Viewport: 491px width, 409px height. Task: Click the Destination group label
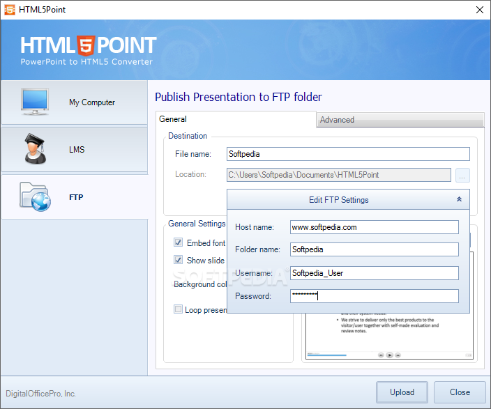pyautogui.click(x=188, y=136)
